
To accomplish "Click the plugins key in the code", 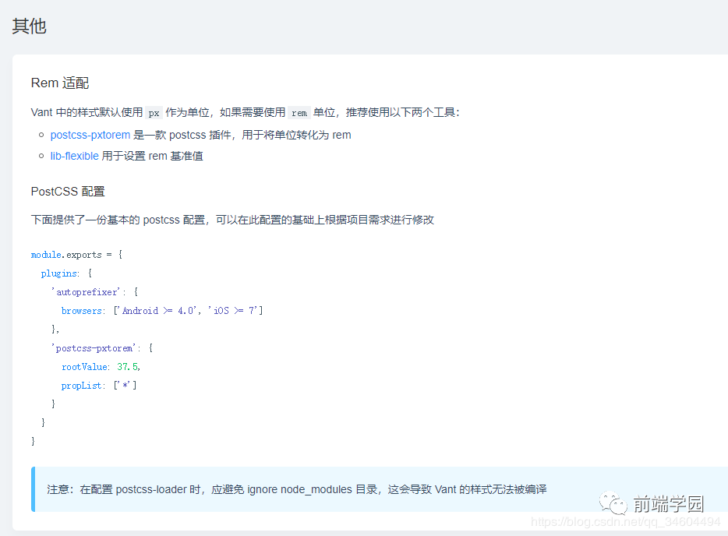I will tap(59, 273).
